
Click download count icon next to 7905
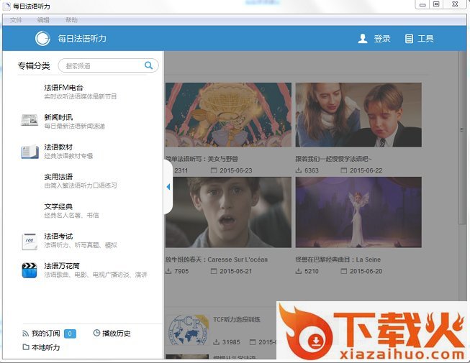point(168,271)
